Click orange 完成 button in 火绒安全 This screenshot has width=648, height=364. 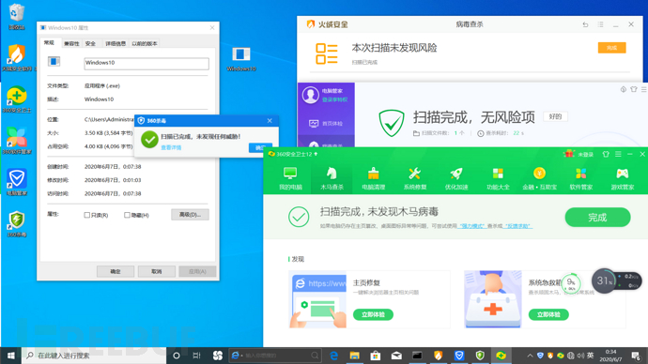[x=611, y=48]
